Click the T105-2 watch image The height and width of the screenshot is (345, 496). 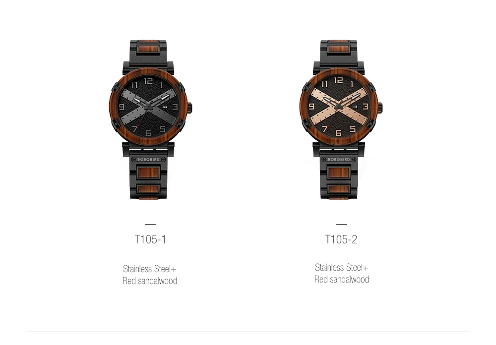pos(340,120)
